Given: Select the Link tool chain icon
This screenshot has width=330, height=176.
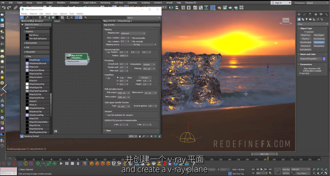Looking at the screenshot, I should click(x=15, y=7).
